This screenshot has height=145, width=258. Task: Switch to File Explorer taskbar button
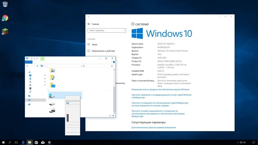coord(30,142)
